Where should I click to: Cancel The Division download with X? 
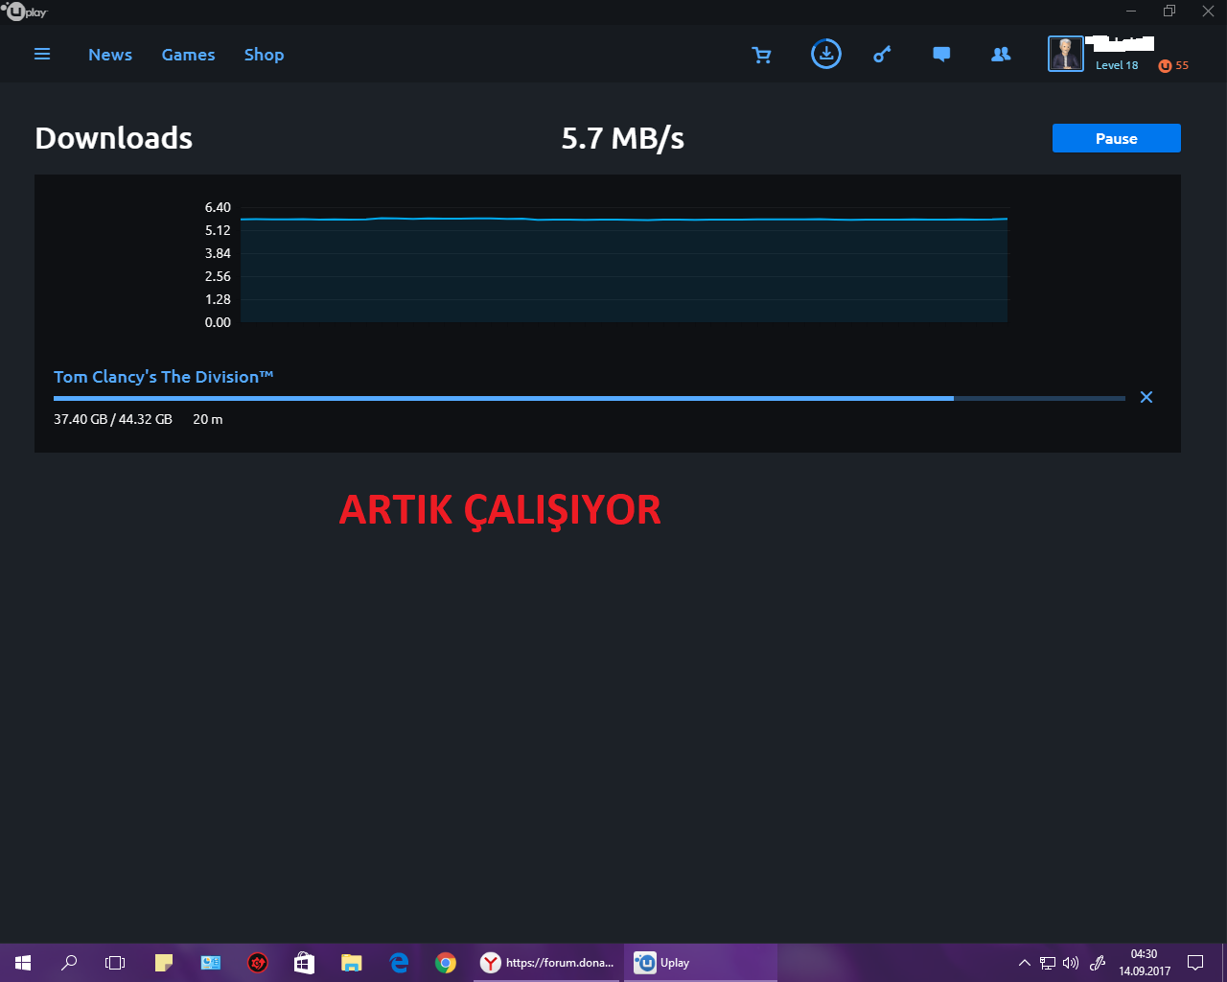(1146, 397)
